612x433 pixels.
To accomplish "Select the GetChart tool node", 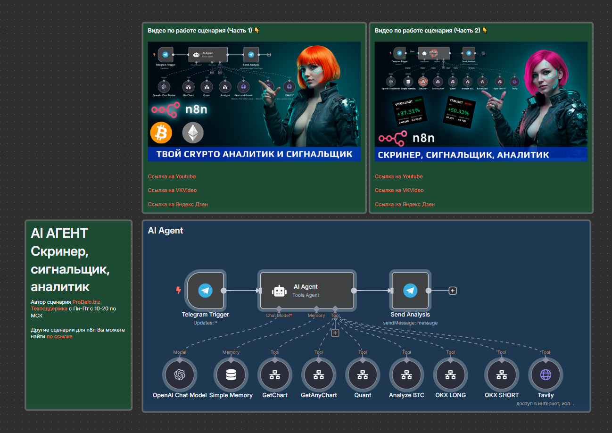I will pyautogui.click(x=275, y=375).
